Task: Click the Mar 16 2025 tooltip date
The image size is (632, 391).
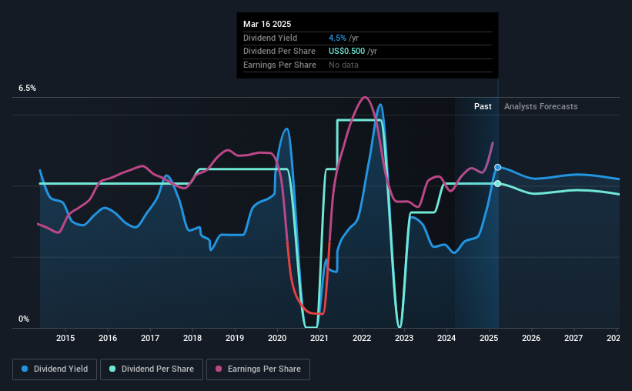Action: pyautogui.click(x=267, y=24)
